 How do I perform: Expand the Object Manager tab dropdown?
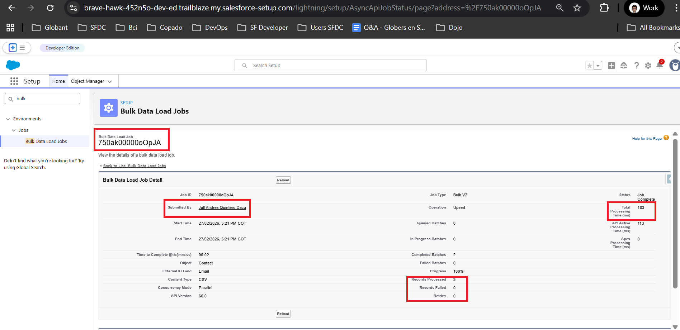(110, 82)
